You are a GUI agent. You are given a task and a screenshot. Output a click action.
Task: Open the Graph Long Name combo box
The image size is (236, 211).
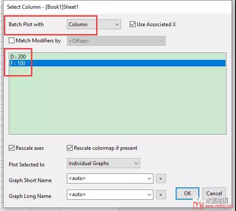click(x=149, y=194)
